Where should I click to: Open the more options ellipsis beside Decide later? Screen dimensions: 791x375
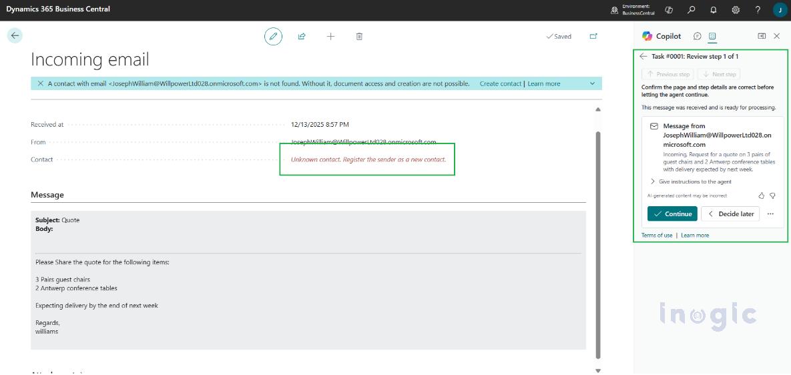coord(770,214)
